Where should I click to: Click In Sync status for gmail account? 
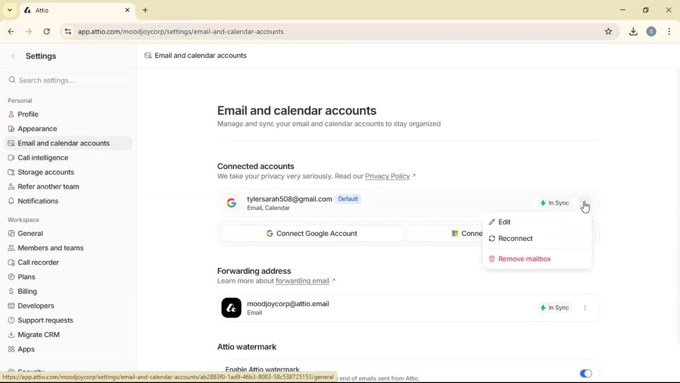click(x=555, y=203)
